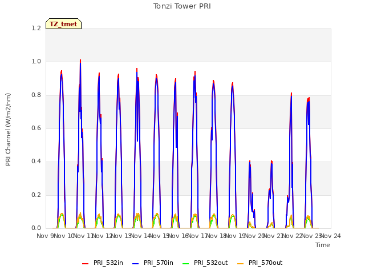The width and height of the screenshot is (365, 274).
Task: Select the PRI_570in legend entry
Action: click(153, 263)
